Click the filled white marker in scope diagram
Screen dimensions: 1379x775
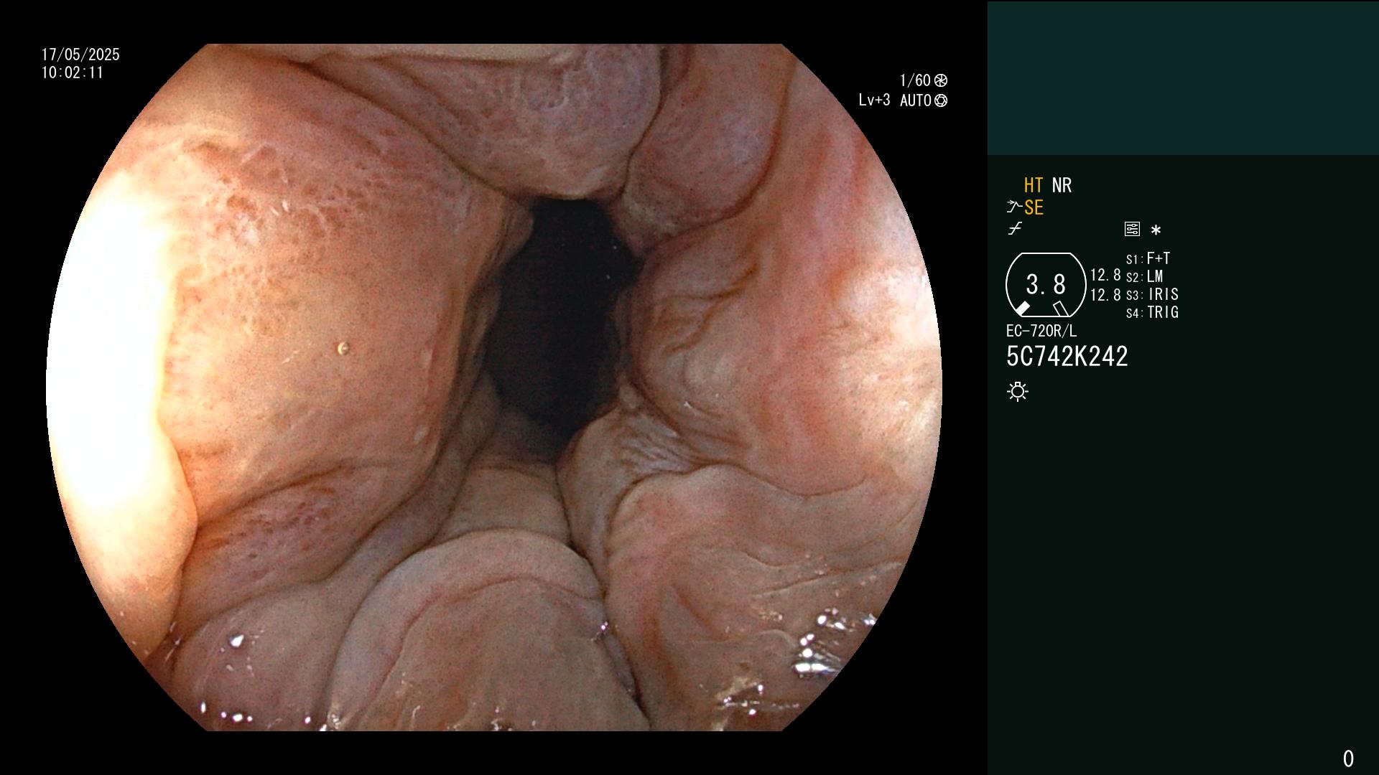[x=1022, y=309]
